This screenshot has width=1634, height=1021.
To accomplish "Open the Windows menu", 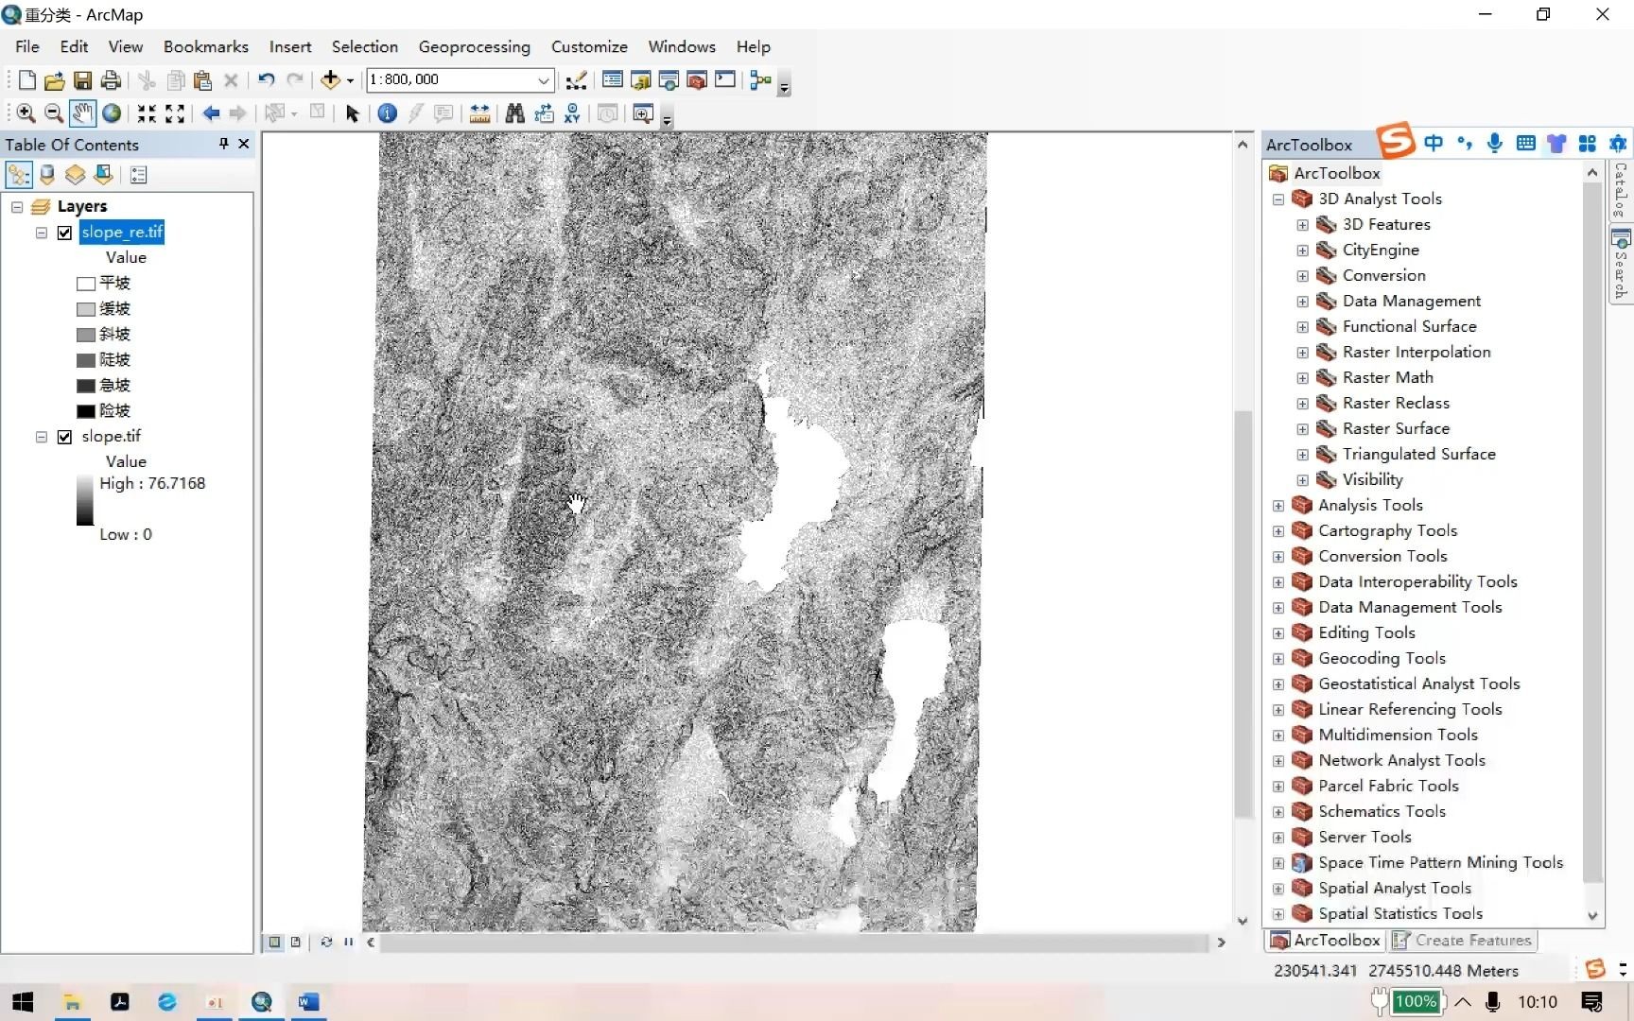I will point(682,46).
